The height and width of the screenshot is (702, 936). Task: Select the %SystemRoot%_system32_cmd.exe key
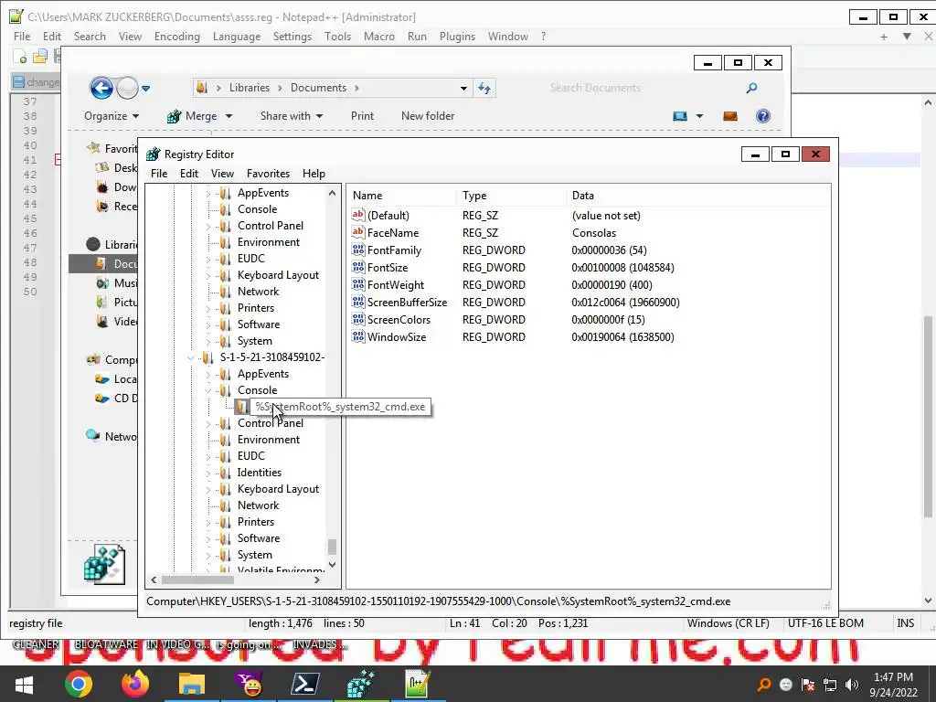tap(340, 407)
